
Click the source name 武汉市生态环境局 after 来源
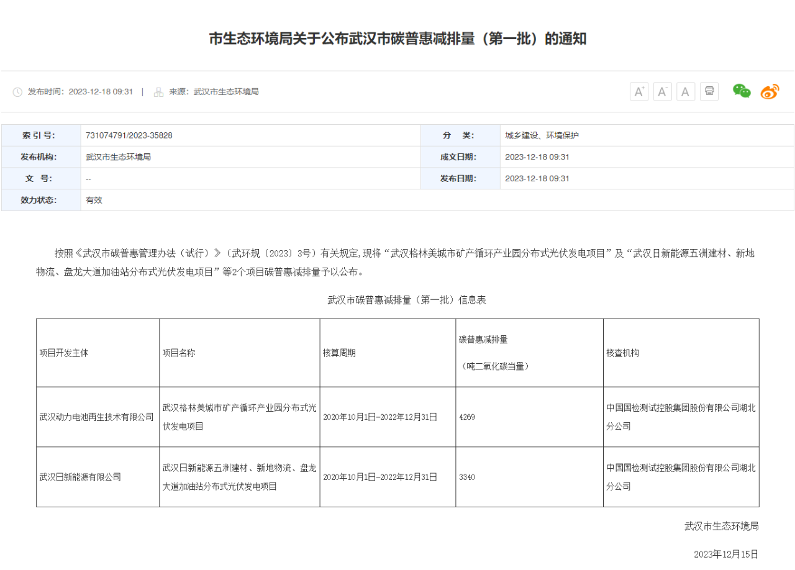tap(226, 92)
